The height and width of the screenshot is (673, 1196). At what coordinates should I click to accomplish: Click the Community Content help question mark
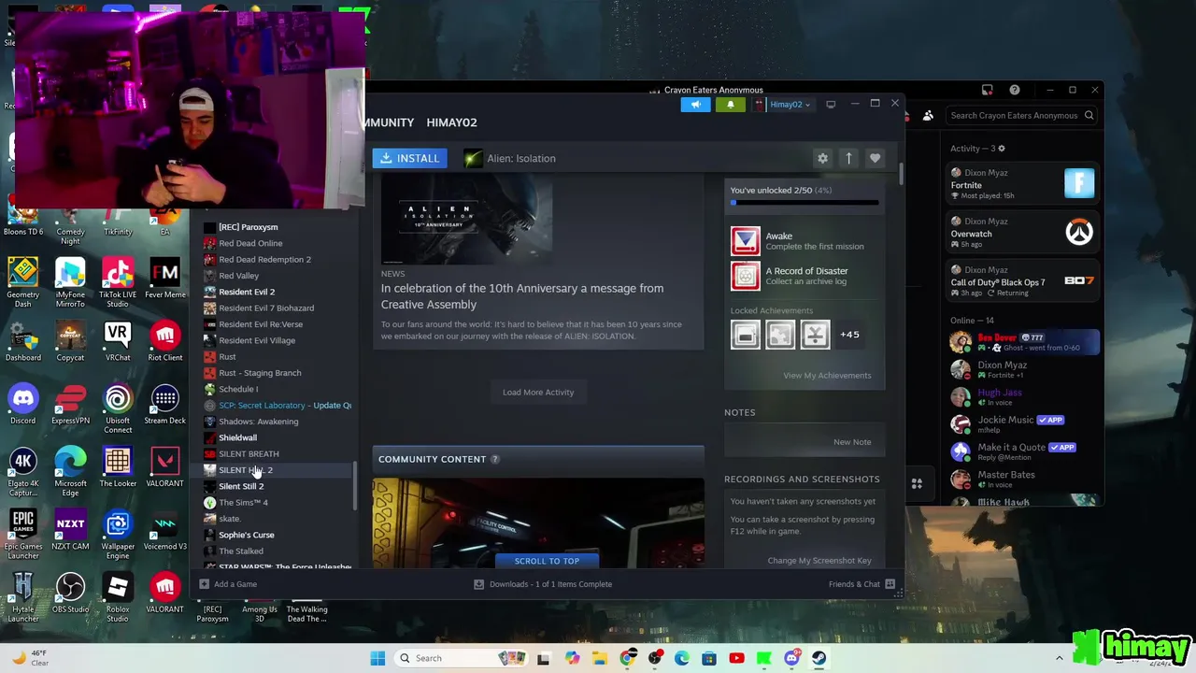coord(495,459)
